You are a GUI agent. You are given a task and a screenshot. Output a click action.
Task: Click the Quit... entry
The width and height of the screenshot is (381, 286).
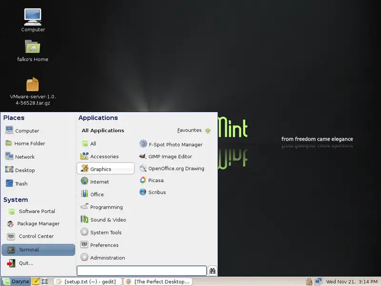[x=38, y=263]
